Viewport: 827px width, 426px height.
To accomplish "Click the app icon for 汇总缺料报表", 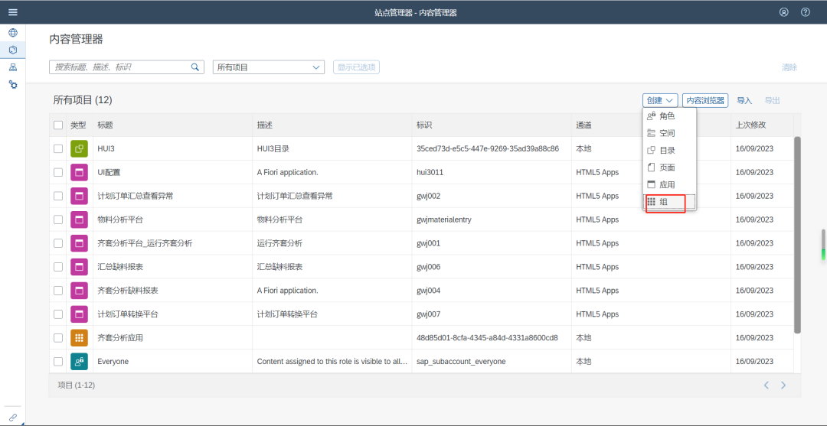I will click(79, 267).
